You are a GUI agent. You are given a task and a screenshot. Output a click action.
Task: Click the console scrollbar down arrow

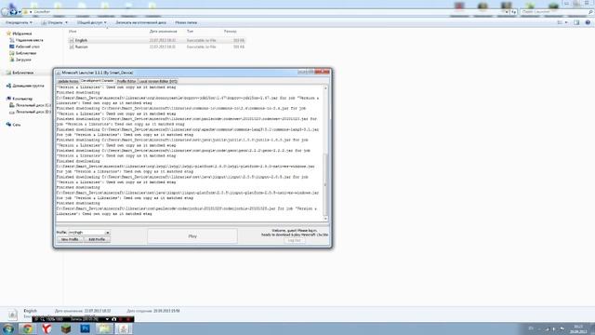pos(325,219)
